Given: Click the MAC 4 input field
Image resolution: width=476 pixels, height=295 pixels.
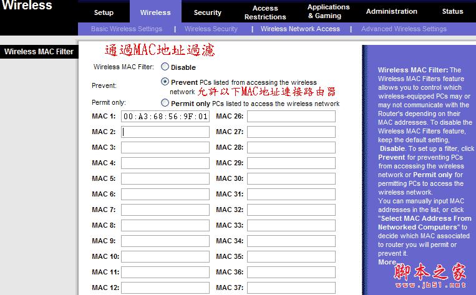Looking at the screenshot, I should point(165,163).
